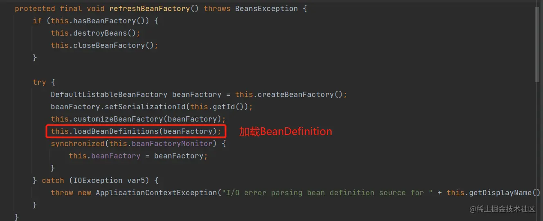Click the this.beanFactory assignment line
Viewport: 543px width, 221px height.
[x=138, y=156]
